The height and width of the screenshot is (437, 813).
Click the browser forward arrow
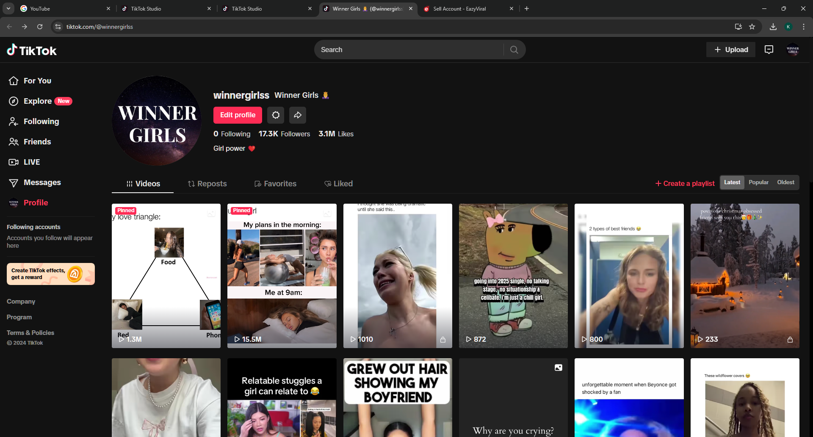(25, 27)
